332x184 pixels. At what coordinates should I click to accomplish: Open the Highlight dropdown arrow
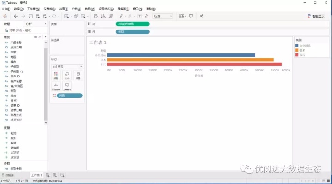tap(125, 16)
